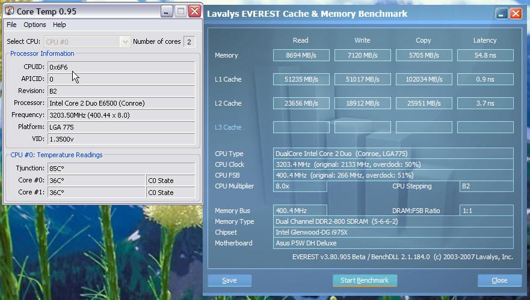Click the L1 Cache Write value 51017 MB/s
530x300 pixels.
(363, 79)
